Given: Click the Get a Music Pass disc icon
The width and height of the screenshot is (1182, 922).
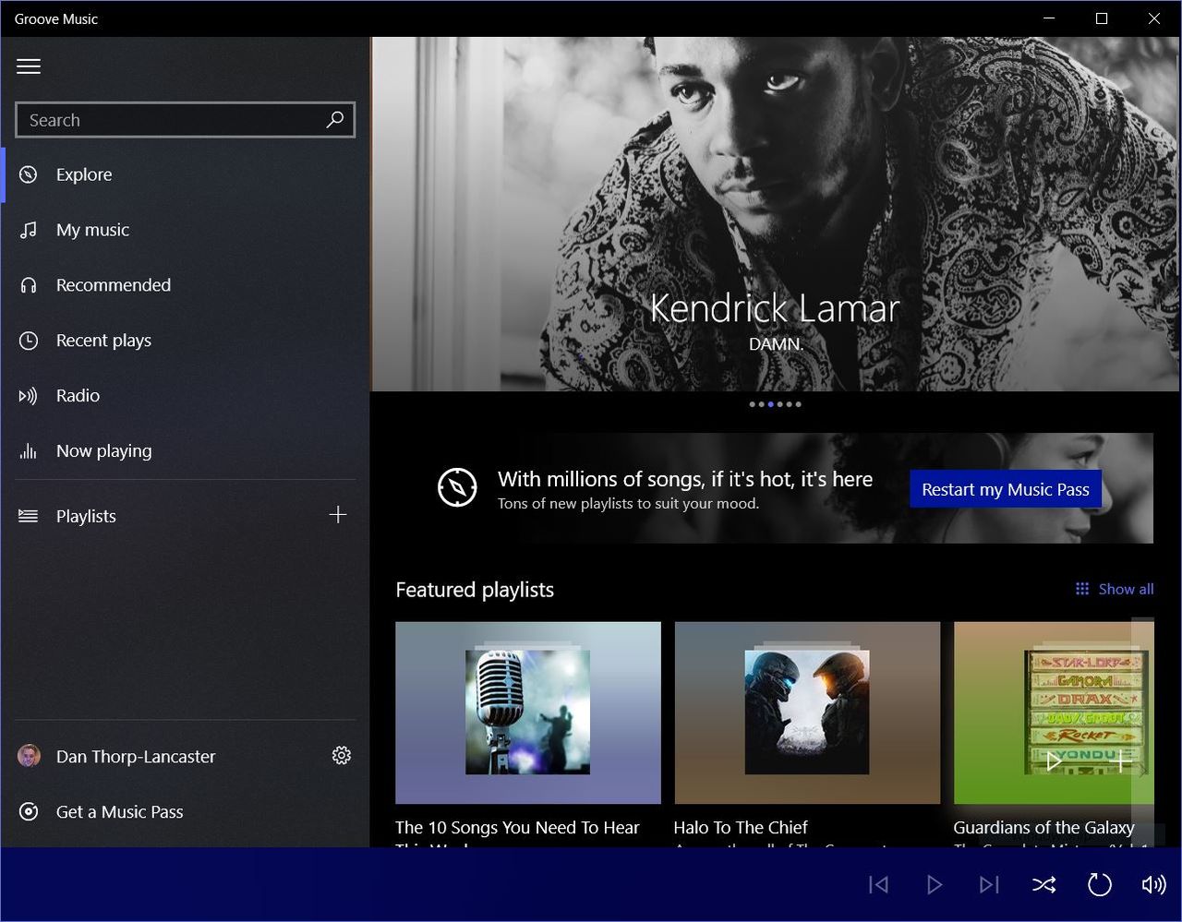Looking at the screenshot, I should coord(29,811).
